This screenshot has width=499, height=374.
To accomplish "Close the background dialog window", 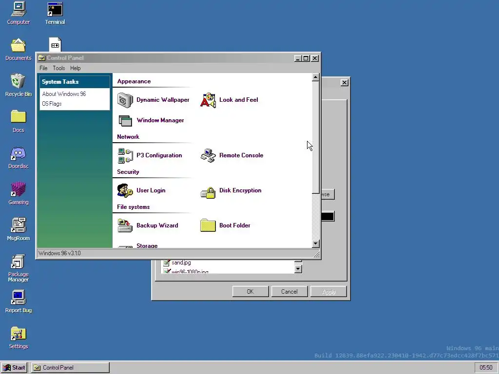I will (x=345, y=83).
